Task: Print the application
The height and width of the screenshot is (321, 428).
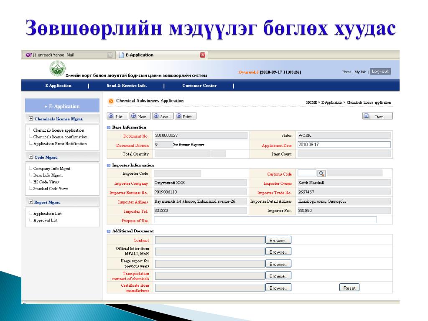Action: point(185,116)
